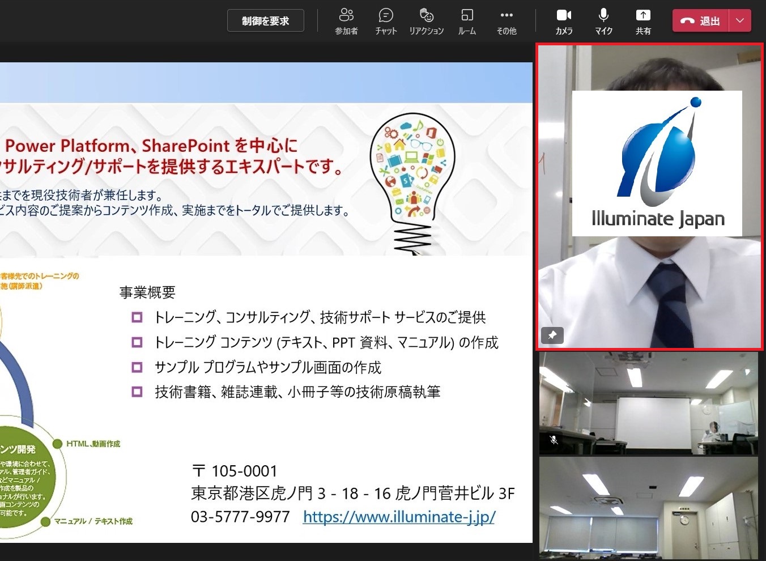Leave the meeting with 退出 button

click(x=700, y=21)
